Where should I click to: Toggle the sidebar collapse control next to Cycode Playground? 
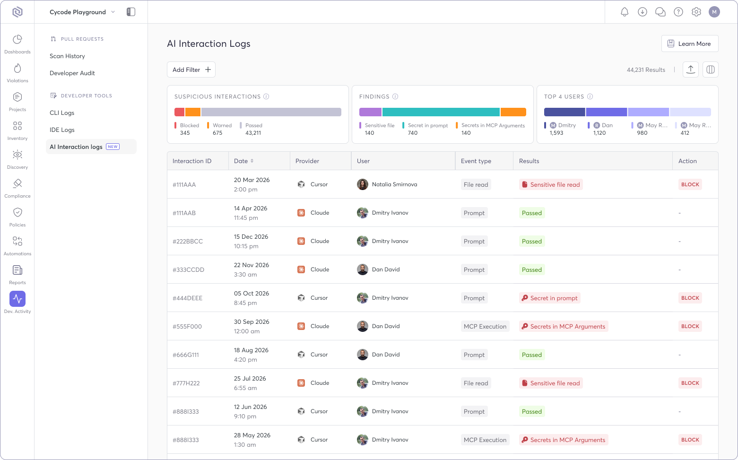click(131, 11)
